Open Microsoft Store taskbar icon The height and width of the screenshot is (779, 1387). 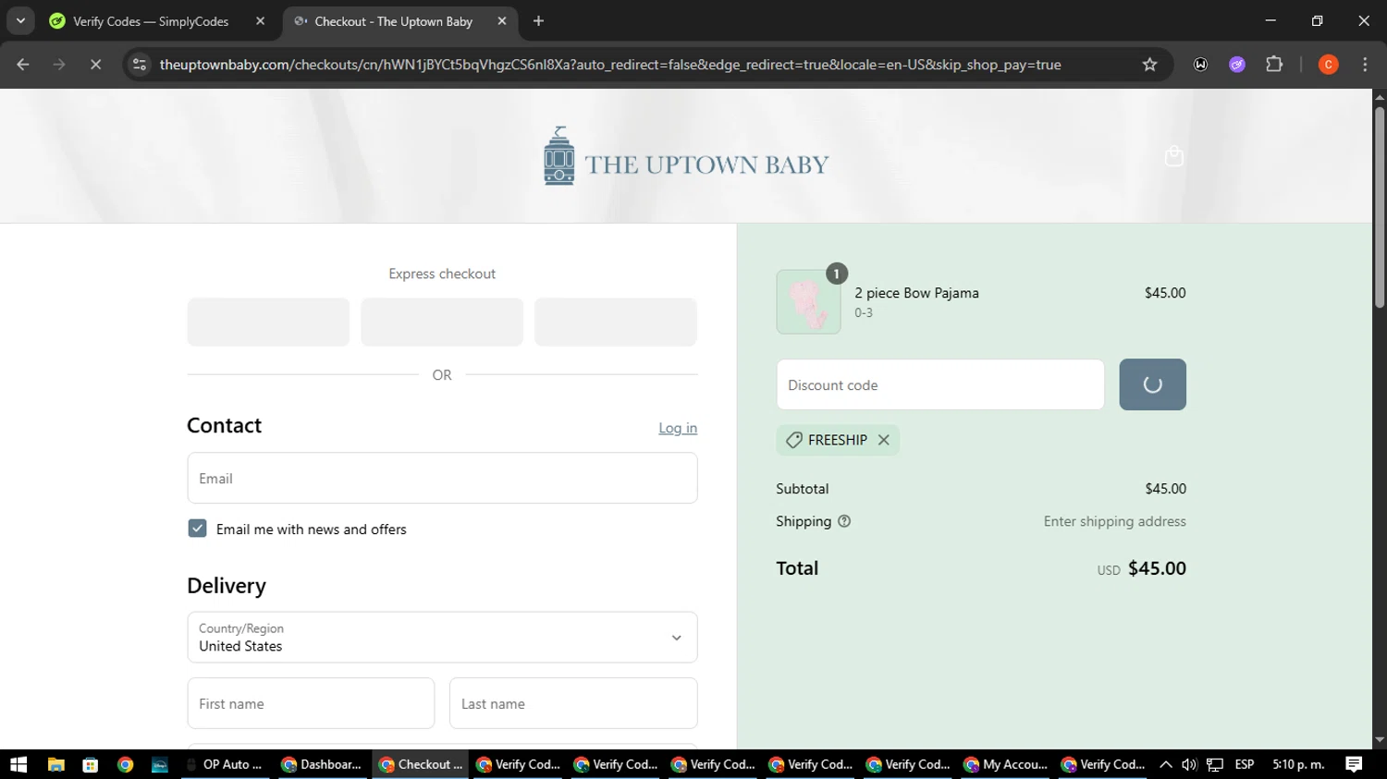90,764
